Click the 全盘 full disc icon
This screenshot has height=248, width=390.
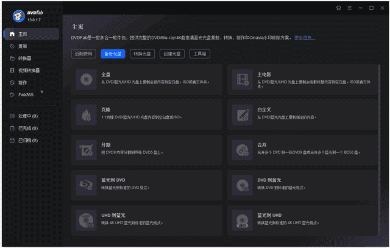pos(84,78)
